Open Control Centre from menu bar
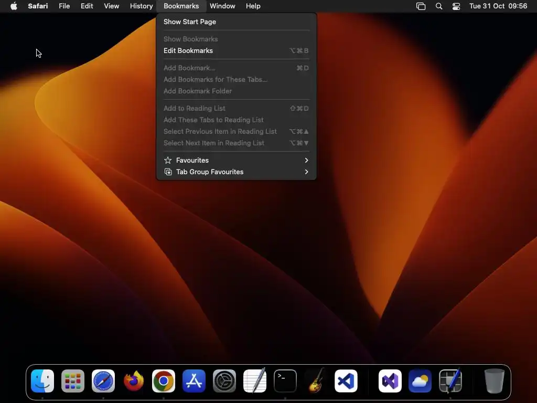The image size is (537, 403). [456, 6]
